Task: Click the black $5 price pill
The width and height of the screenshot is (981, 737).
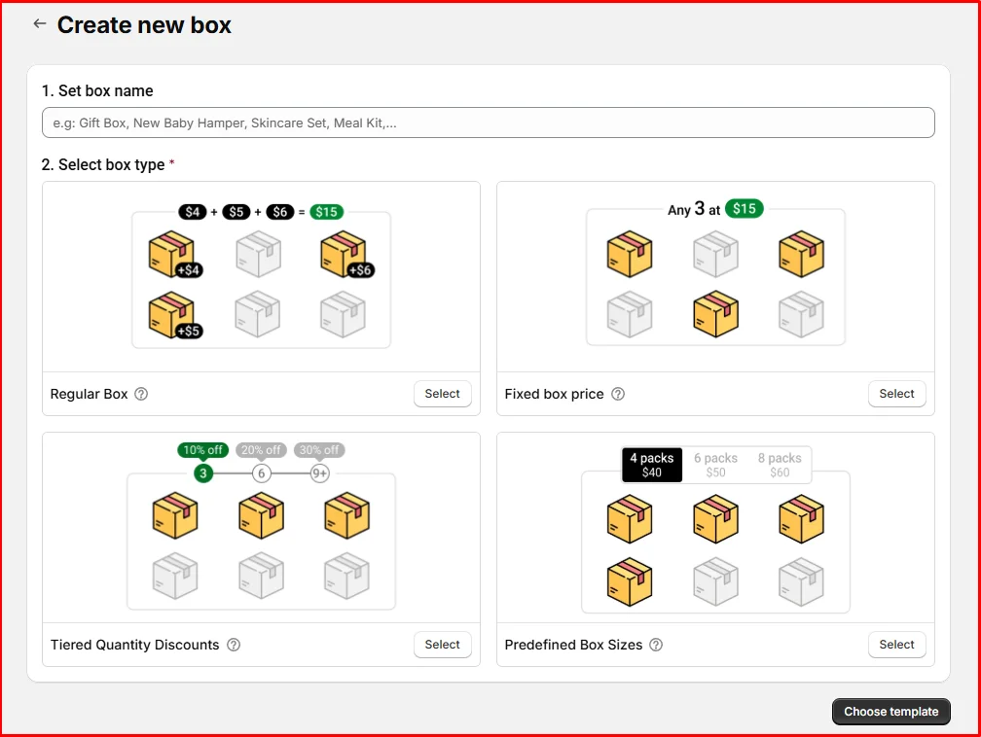Action: coord(236,212)
